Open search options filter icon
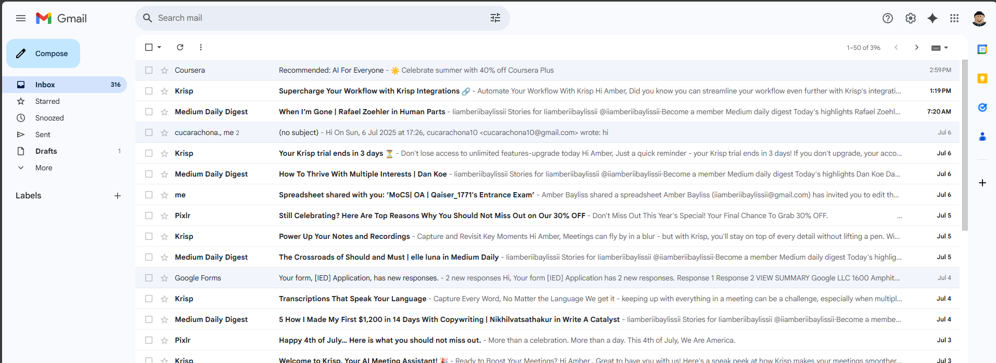Screen dimensions: 996x363 495,18
